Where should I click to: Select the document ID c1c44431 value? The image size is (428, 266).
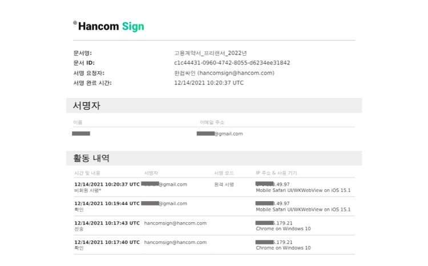click(x=232, y=63)
